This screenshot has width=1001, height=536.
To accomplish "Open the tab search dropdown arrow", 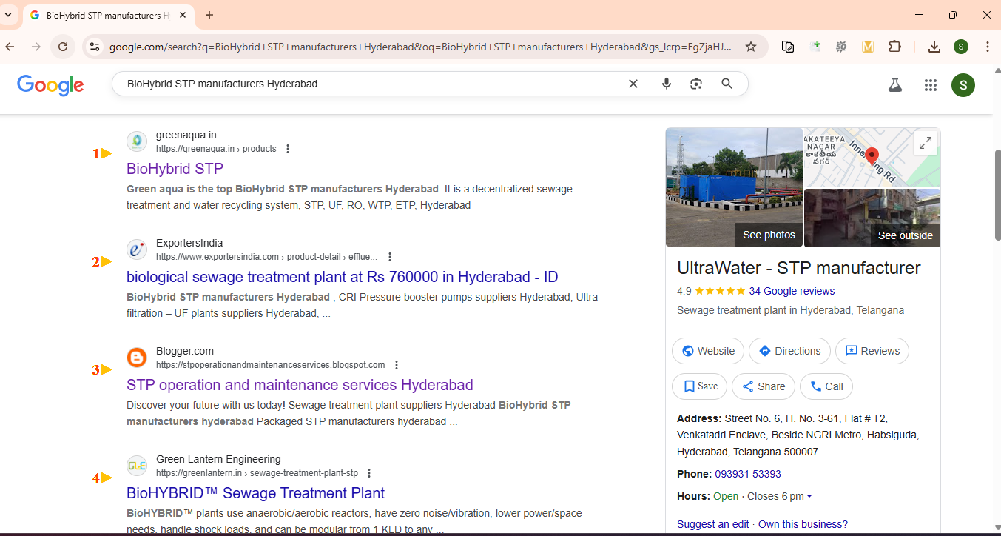I will pos(9,15).
